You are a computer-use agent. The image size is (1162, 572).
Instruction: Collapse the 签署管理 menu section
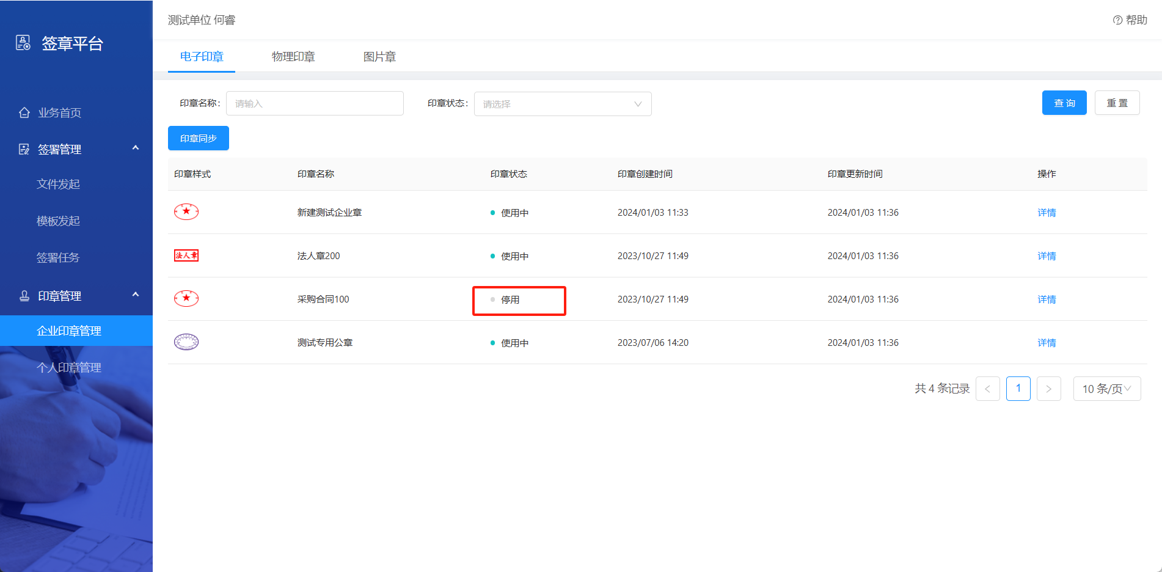(136, 148)
